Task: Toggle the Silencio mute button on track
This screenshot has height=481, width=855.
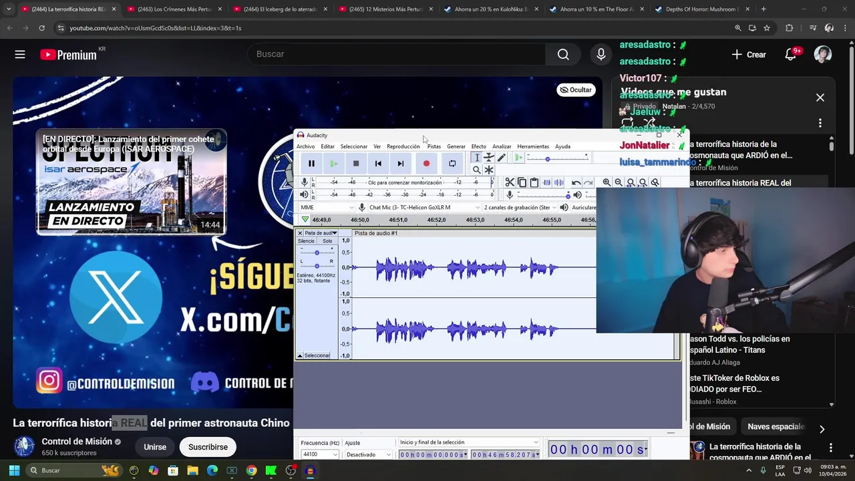Action: coord(306,241)
